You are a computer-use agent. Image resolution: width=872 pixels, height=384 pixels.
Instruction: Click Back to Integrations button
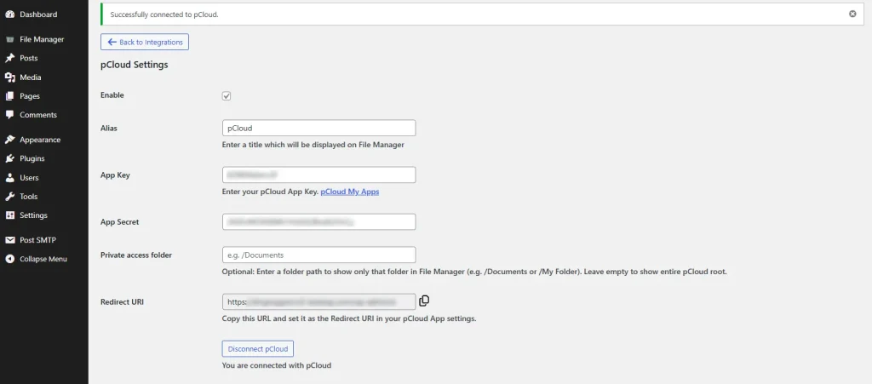[145, 42]
